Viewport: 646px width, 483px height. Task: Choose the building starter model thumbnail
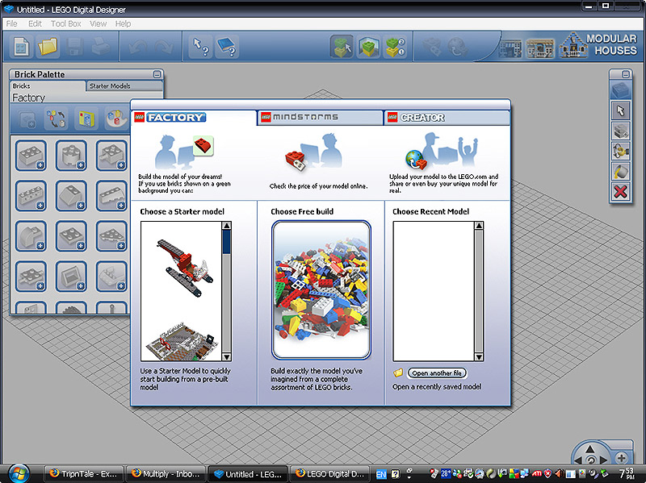[x=182, y=340]
